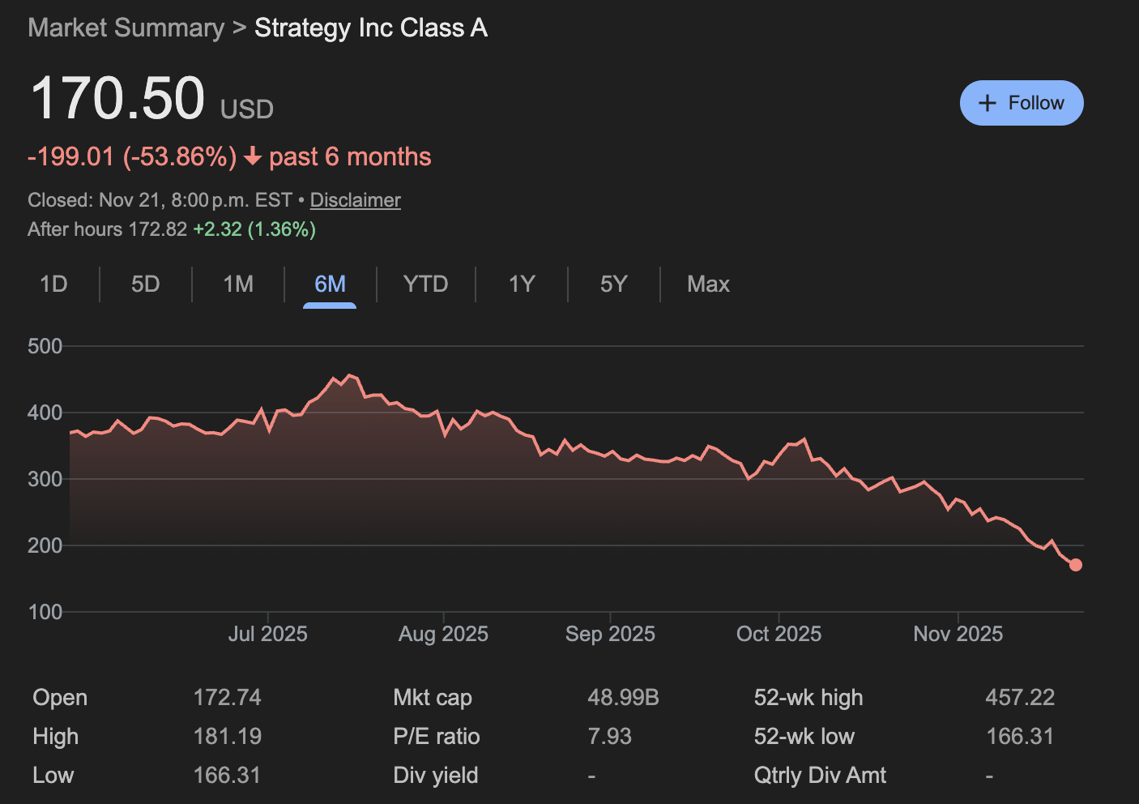Screen dimensions: 1139x804
Task: Click the Open label
Action: tap(60, 698)
